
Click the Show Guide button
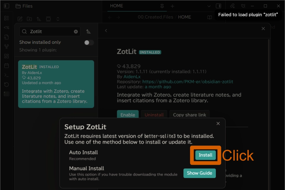click(199, 173)
